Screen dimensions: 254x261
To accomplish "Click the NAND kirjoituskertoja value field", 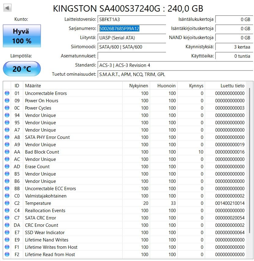I will point(234,38).
